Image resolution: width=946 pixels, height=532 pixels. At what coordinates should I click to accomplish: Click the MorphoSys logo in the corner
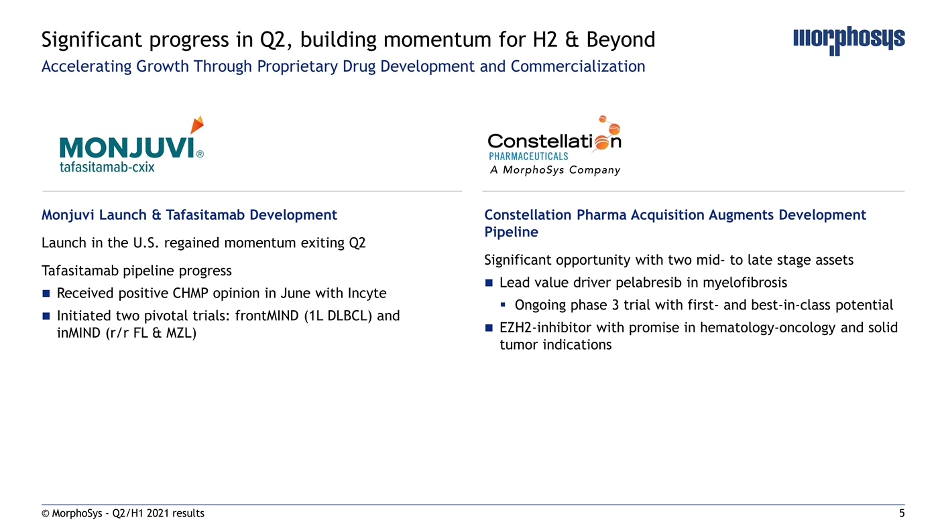(x=848, y=40)
